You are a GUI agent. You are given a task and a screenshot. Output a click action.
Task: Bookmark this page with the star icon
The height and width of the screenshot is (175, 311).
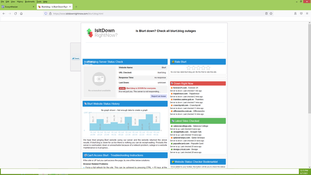(271, 13)
